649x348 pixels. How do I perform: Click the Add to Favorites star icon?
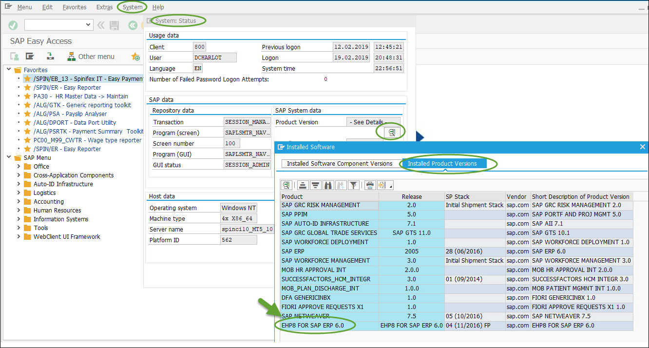[x=136, y=57]
